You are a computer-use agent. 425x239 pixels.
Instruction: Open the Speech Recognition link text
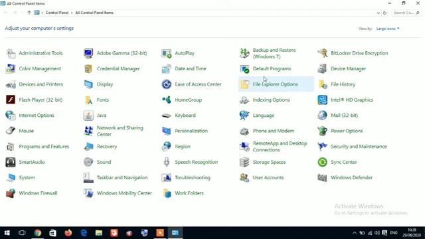(x=197, y=162)
